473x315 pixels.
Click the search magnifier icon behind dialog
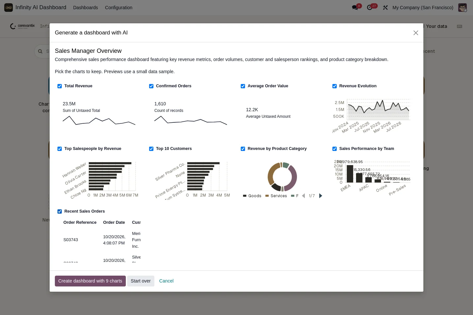pyautogui.click(x=40, y=51)
